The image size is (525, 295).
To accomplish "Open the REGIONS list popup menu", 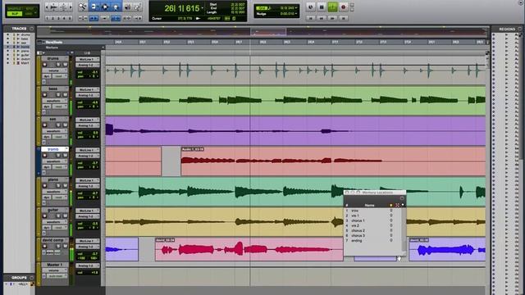I will [520, 29].
